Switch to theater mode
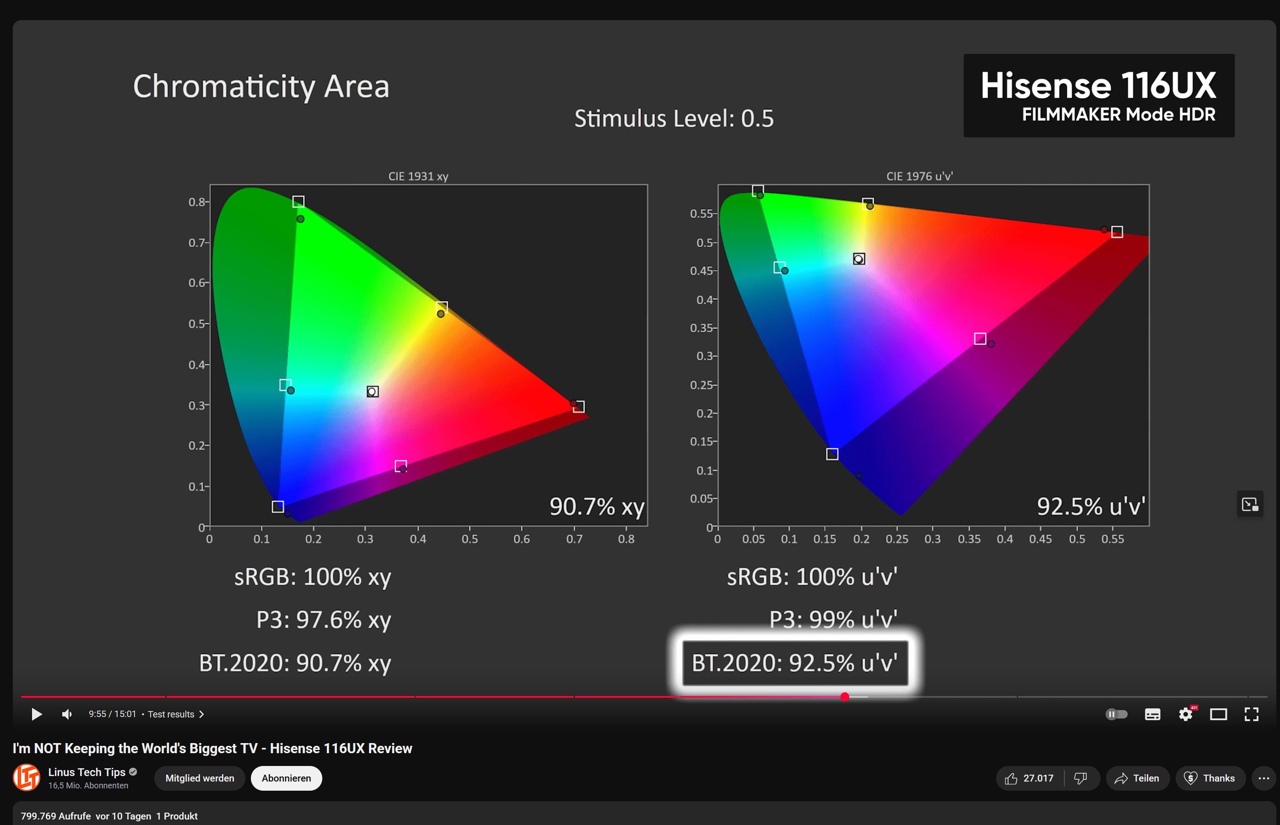The width and height of the screenshot is (1280, 825). click(x=1218, y=714)
